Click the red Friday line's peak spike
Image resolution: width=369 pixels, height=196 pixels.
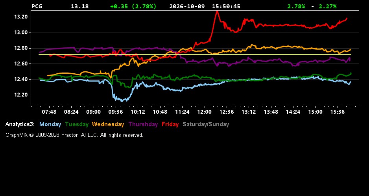[x=217, y=12]
